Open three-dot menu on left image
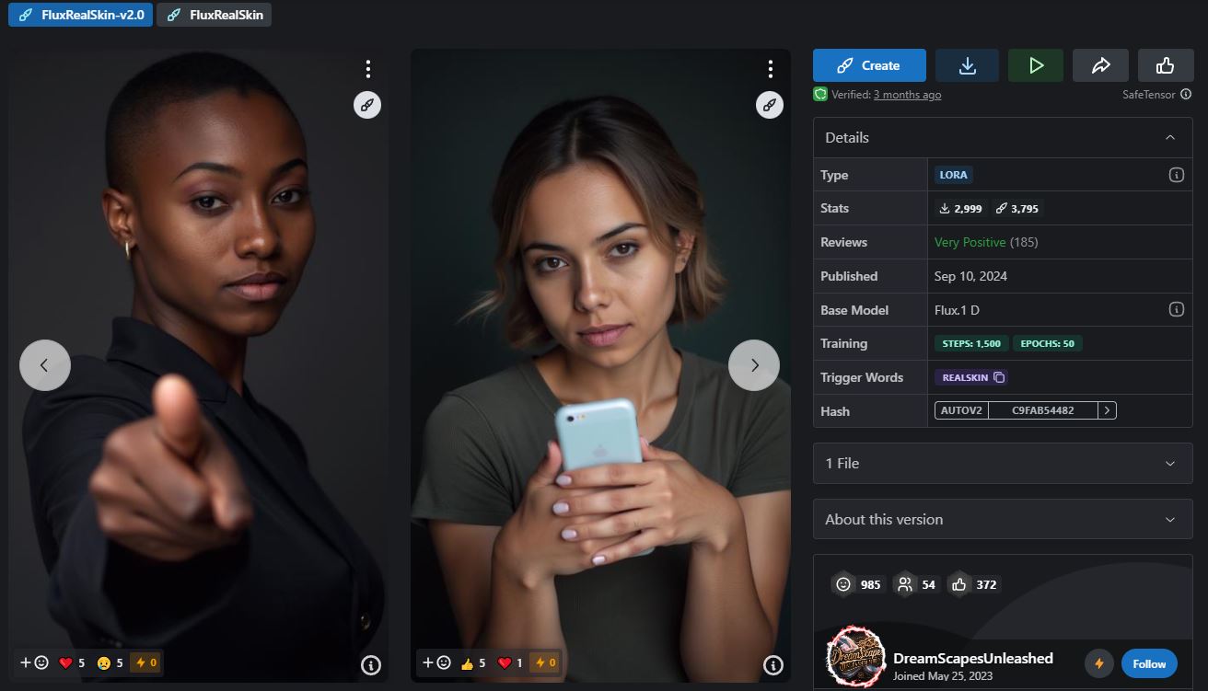The height and width of the screenshot is (691, 1208). [x=367, y=69]
